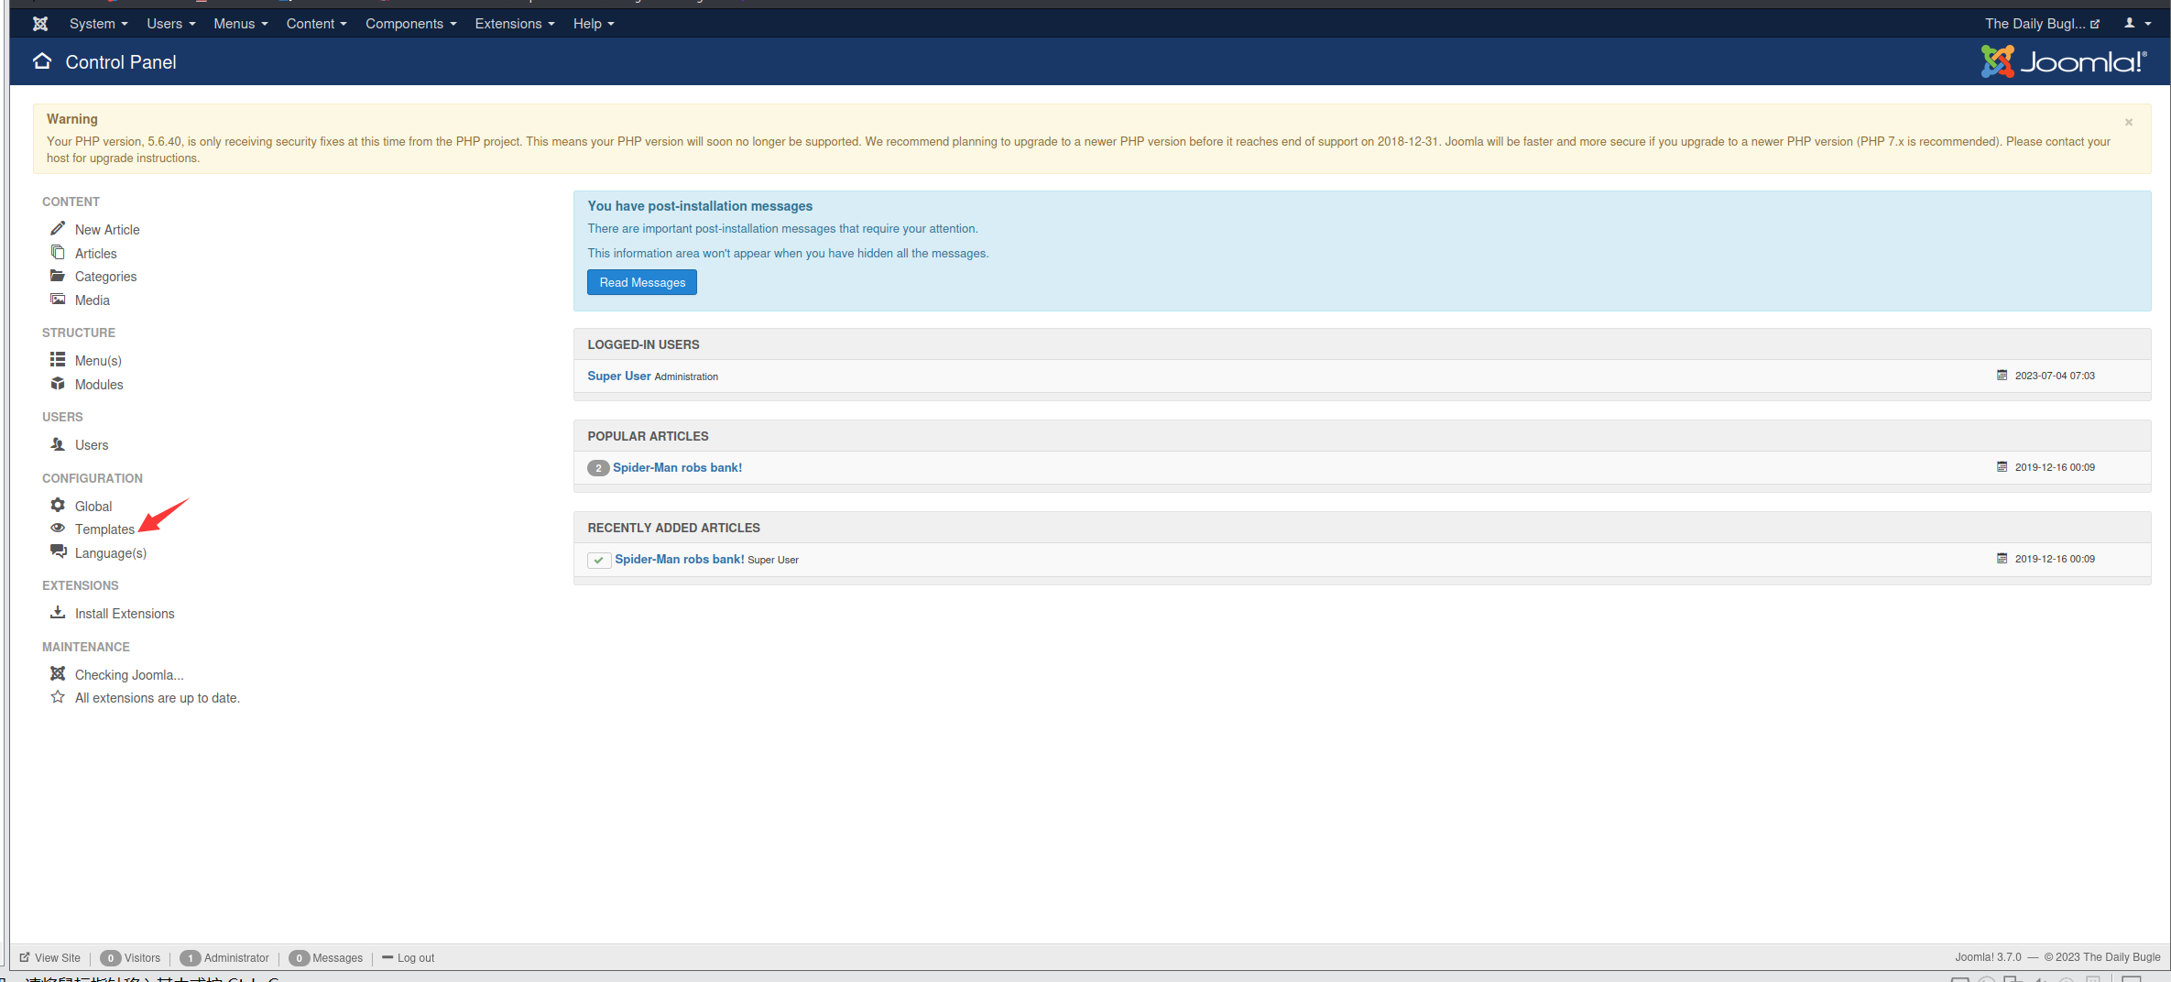Screen dimensions: 2171x982
Task: Open the Components menu
Action: (x=410, y=24)
